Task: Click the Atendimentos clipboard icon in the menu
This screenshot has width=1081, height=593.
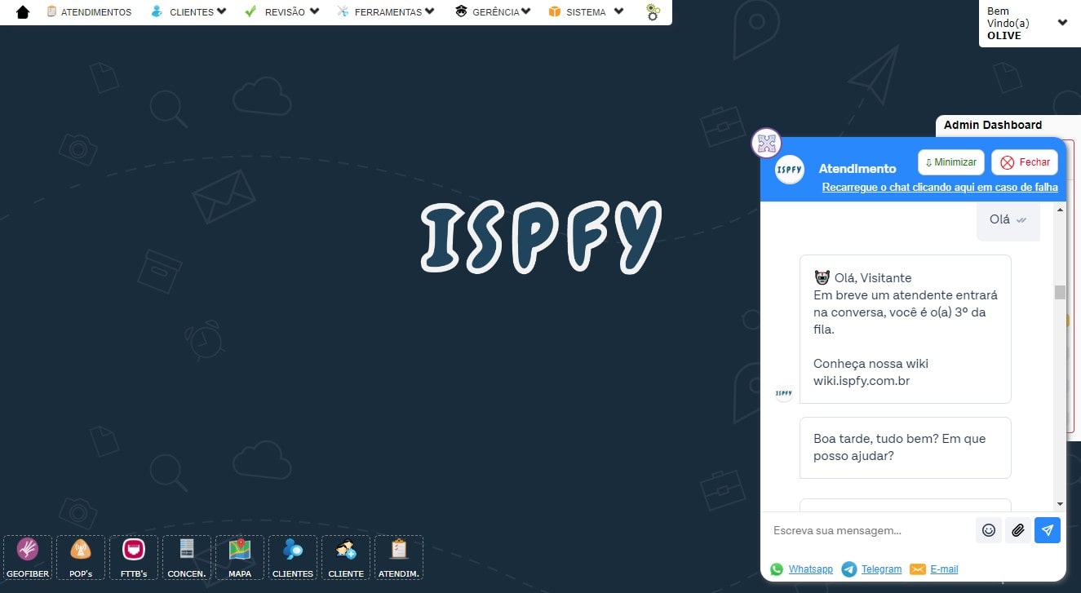Action: point(52,11)
